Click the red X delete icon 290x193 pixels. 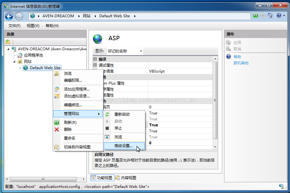[57, 130]
